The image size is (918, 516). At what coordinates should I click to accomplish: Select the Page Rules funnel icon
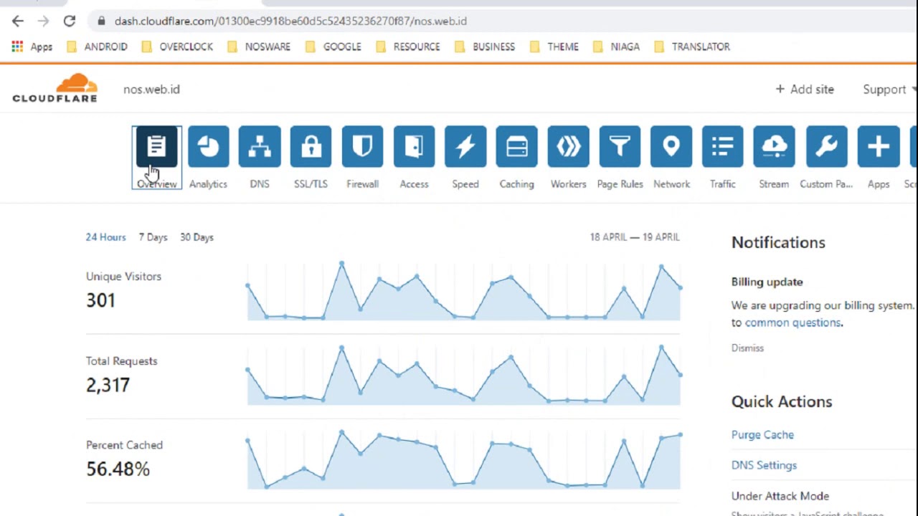click(620, 147)
